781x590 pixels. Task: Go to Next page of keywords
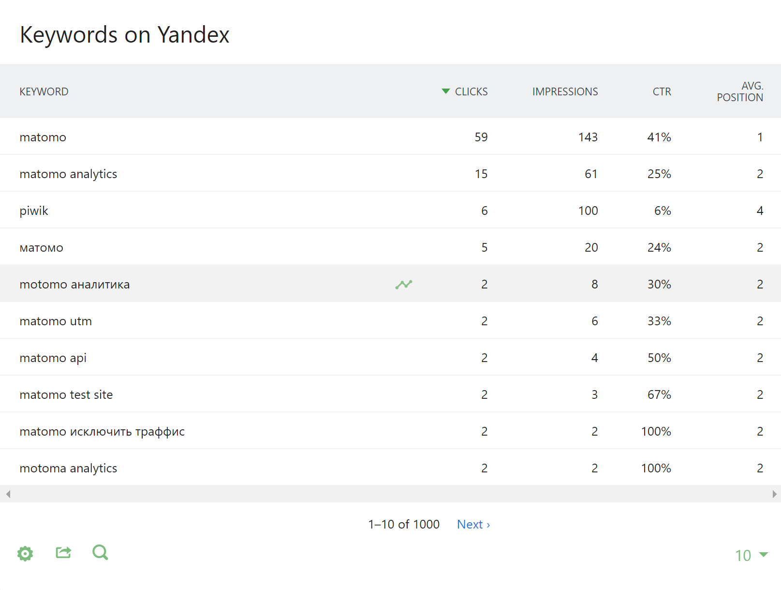tap(473, 524)
